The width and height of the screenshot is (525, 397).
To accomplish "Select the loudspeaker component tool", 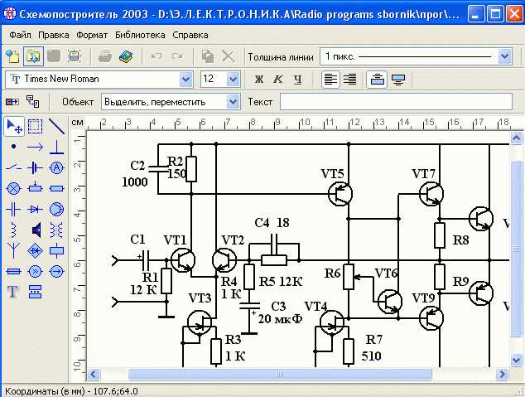I will (x=35, y=230).
